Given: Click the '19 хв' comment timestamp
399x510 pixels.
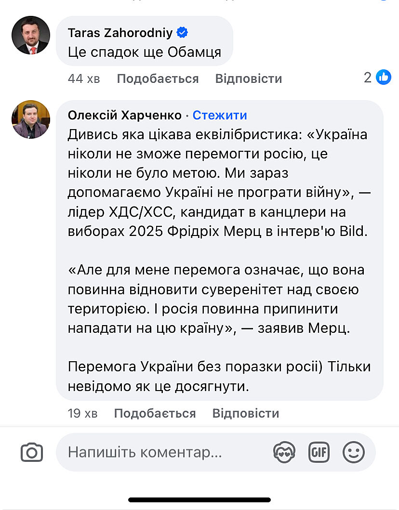Looking at the screenshot, I should pyautogui.click(x=83, y=413).
